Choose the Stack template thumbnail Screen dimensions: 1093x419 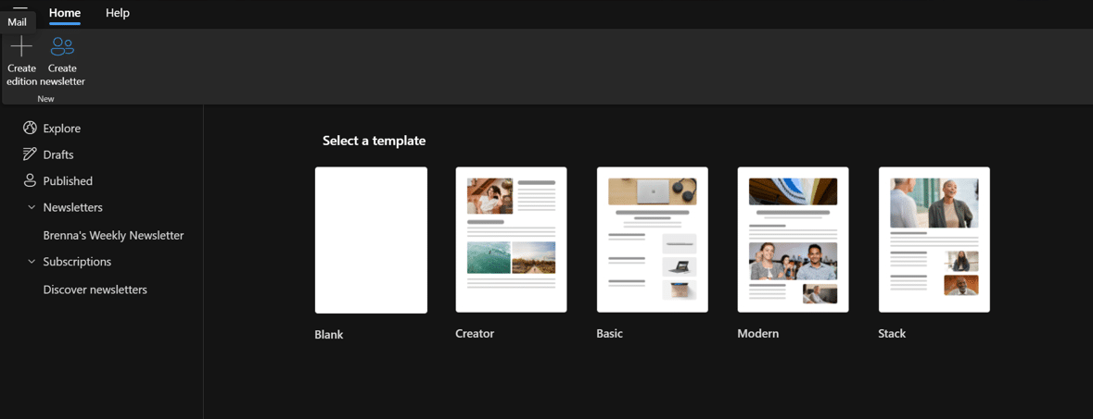pos(934,240)
